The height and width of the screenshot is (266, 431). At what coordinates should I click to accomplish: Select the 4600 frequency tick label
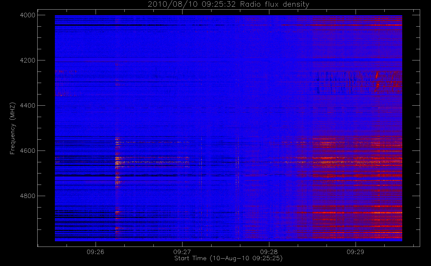[x=28, y=151]
